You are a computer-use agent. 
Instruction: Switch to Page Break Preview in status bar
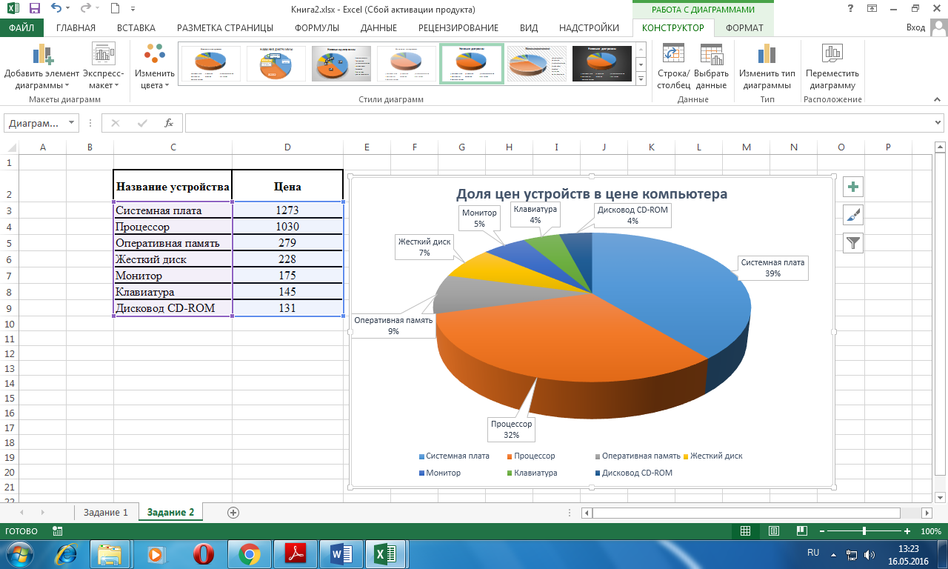(x=801, y=531)
